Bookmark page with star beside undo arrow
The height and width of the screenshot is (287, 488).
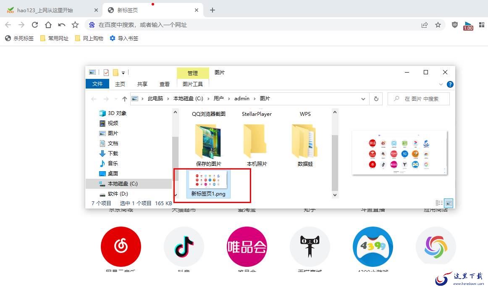point(75,25)
